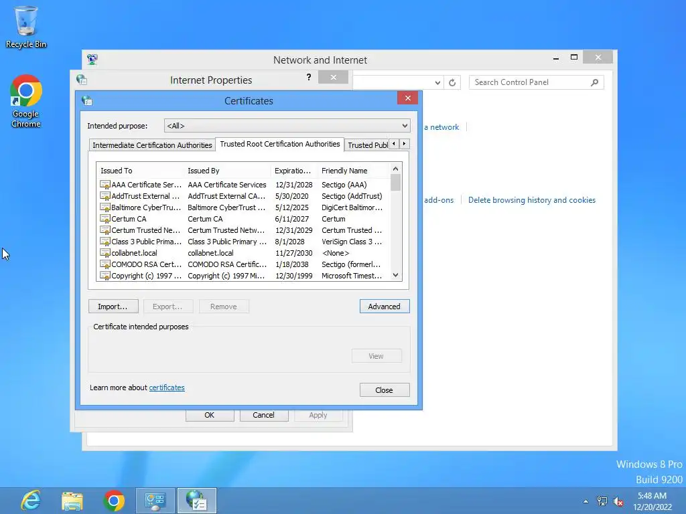Switch to Intermediate Certification Authorities tab
686x514 pixels.
coord(152,145)
